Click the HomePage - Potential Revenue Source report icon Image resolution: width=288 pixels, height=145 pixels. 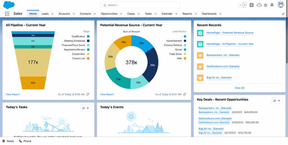pyautogui.click(x=200, y=33)
